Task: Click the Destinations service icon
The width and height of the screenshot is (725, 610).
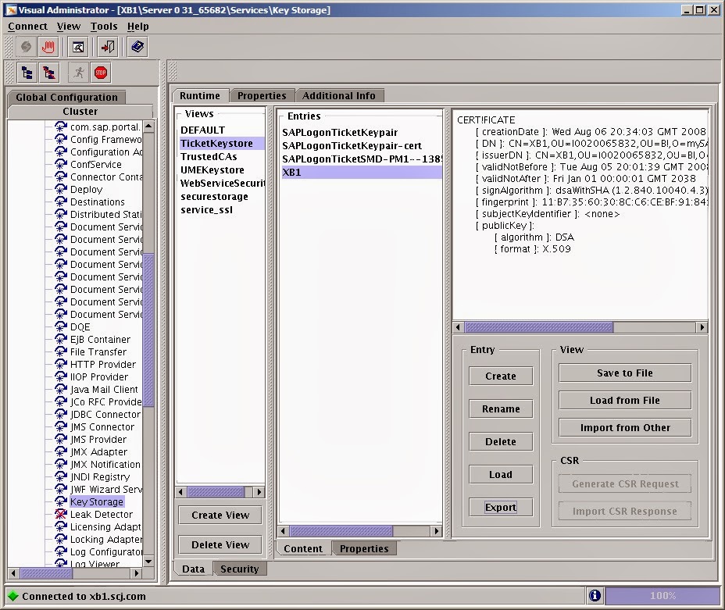Action: tap(61, 202)
